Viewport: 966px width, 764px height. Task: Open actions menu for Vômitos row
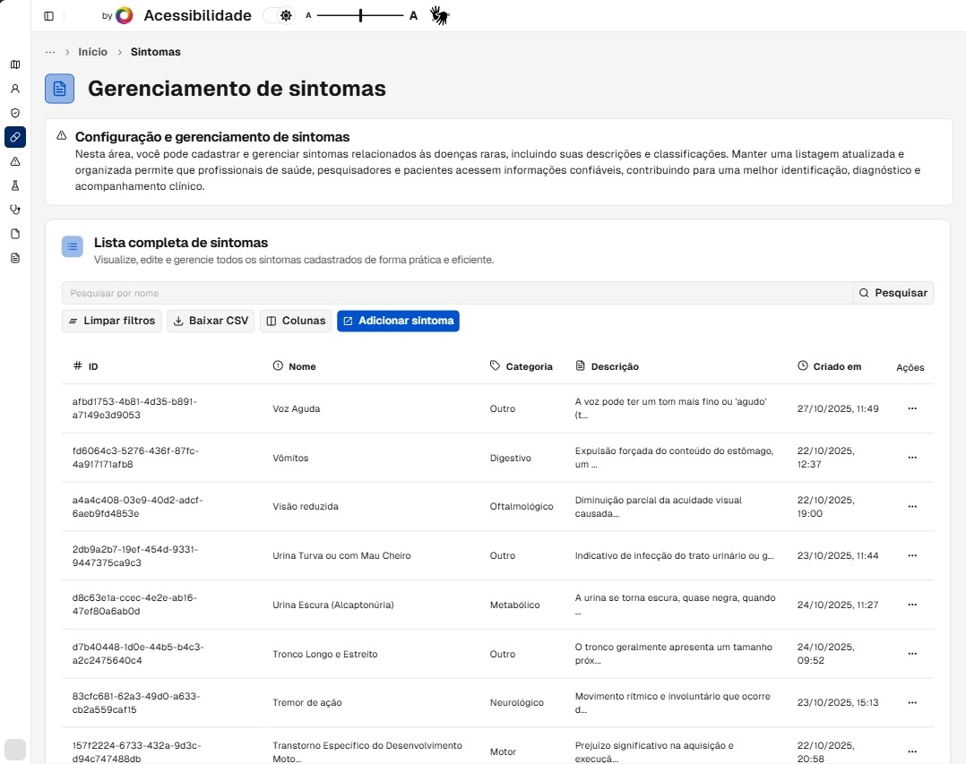coord(912,458)
